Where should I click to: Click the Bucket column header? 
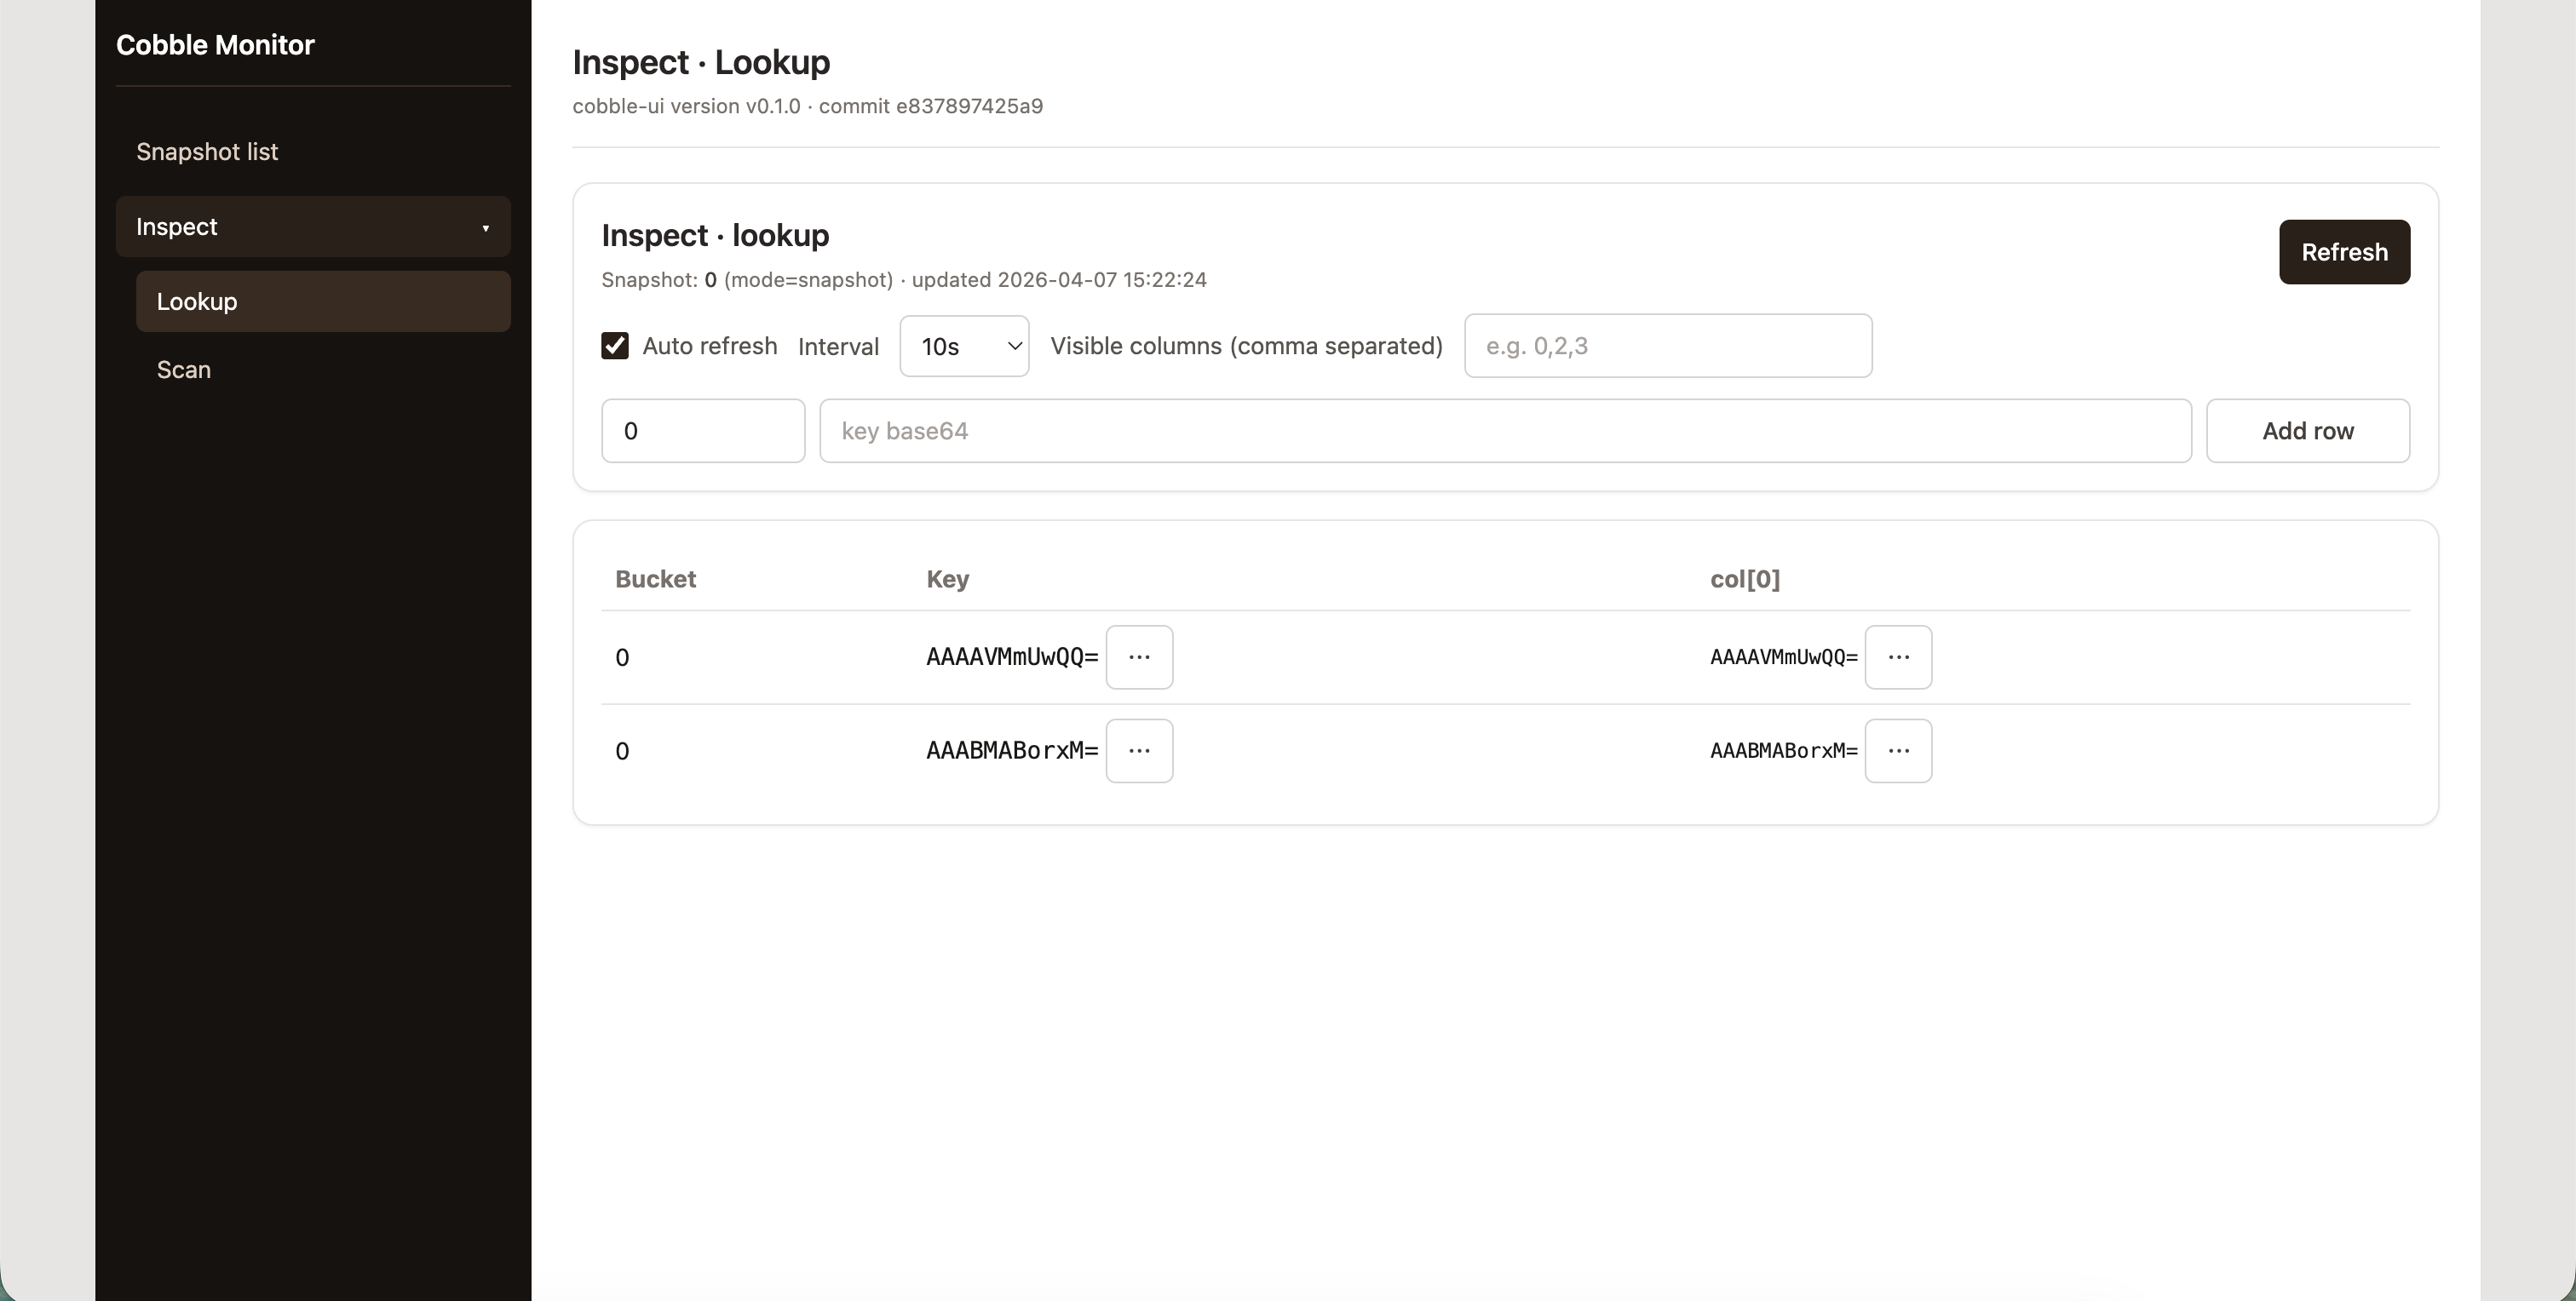tap(655, 580)
